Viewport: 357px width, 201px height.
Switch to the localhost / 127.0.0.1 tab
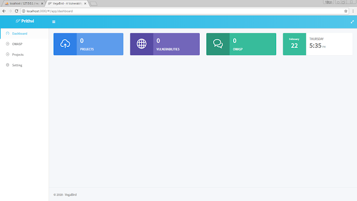point(23,3)
